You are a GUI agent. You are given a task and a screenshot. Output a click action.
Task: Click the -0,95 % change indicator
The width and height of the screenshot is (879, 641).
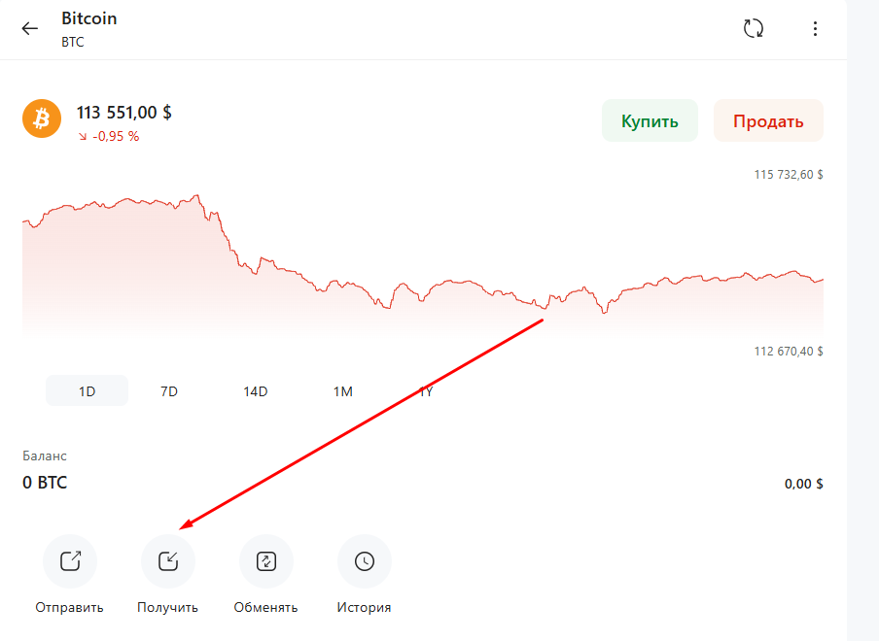tap(109, 137)
